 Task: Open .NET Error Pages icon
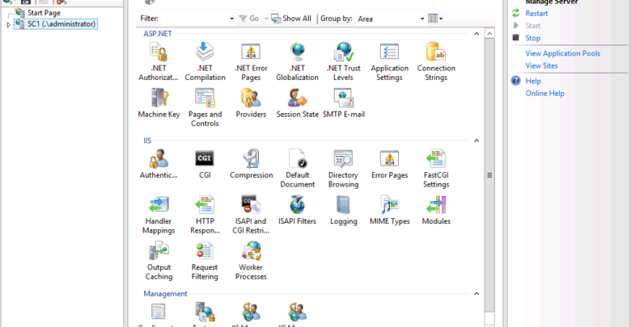[251, 62]
